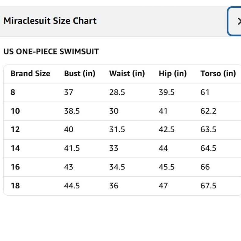Click brand size 18 row label

pyautogui.click(x=15, y=186)
